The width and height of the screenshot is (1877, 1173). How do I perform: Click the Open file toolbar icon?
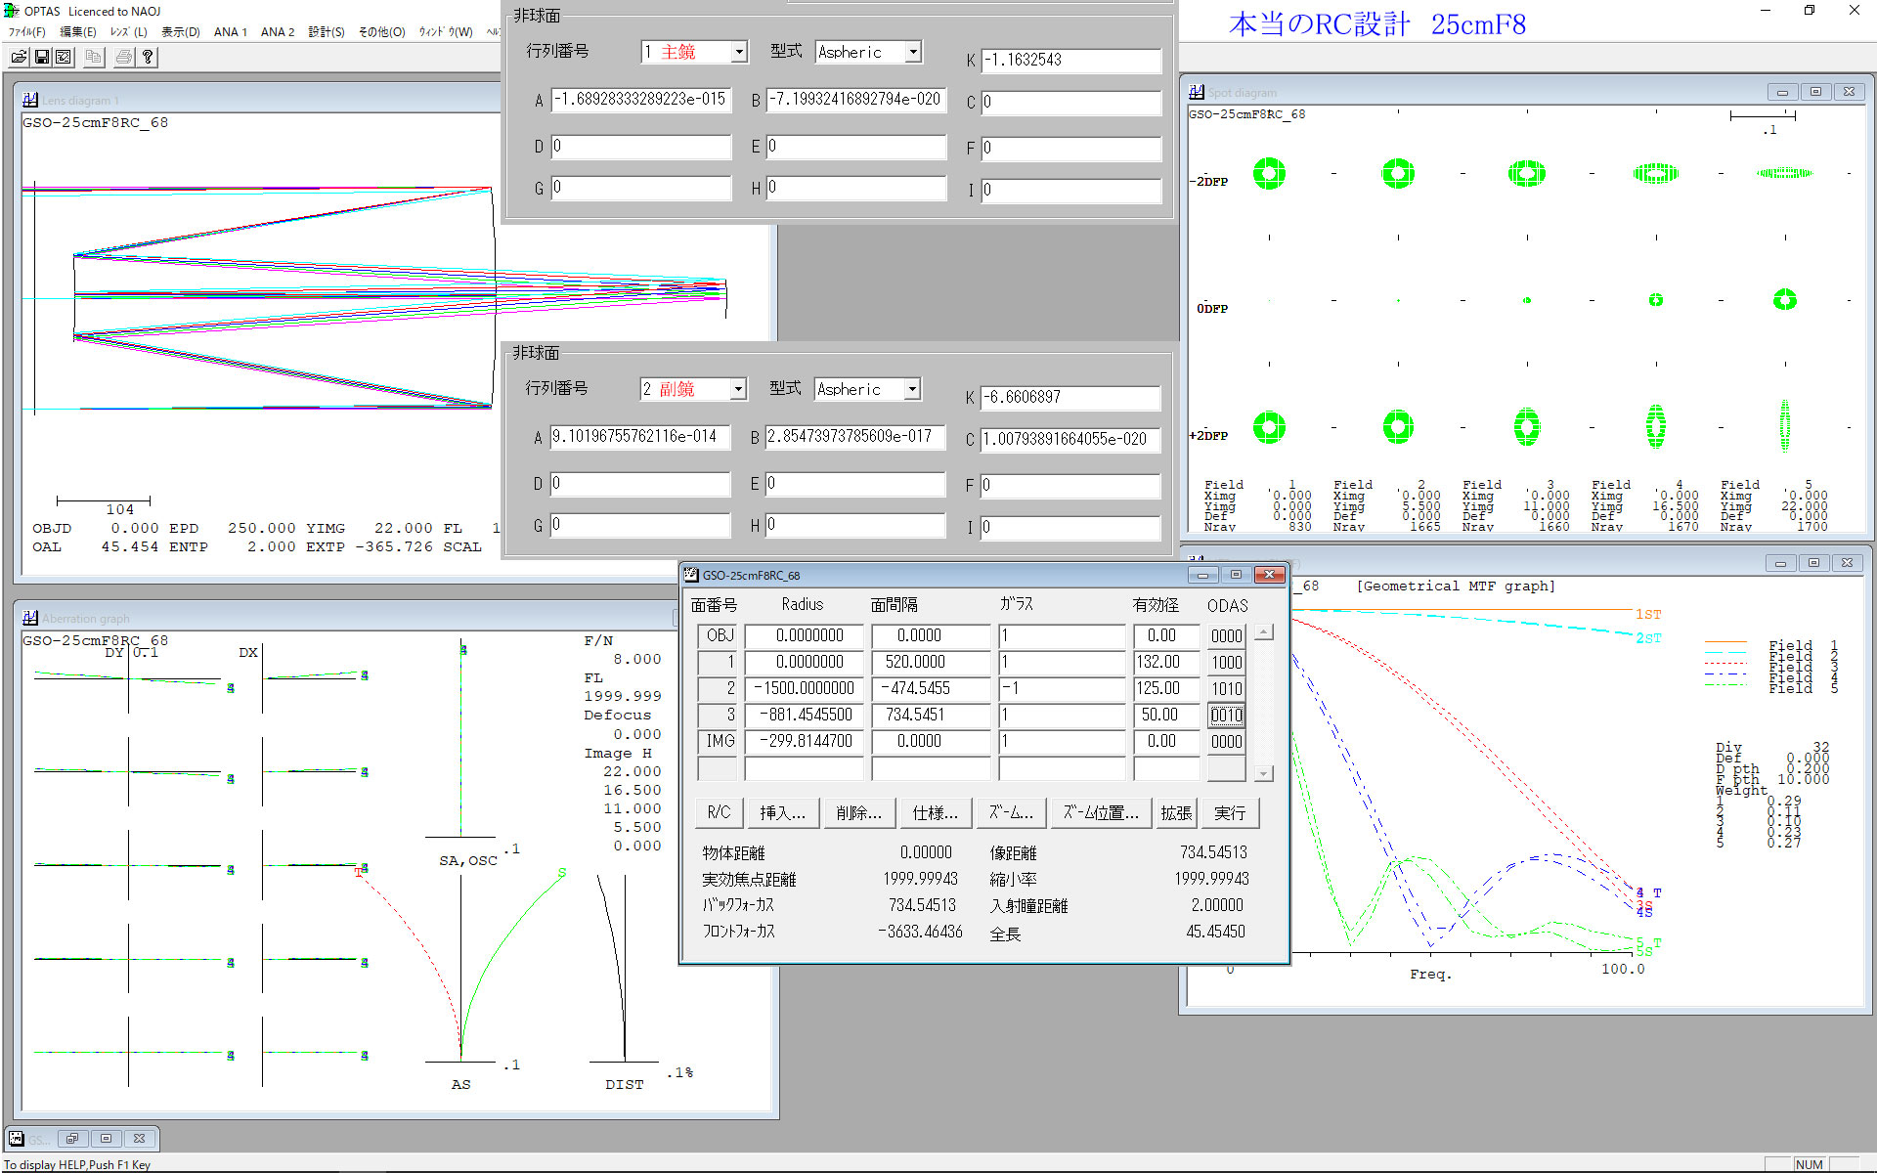pos(19,58)
